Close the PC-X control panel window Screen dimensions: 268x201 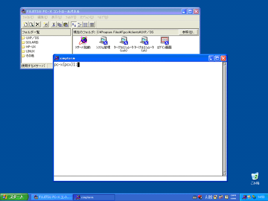196,12
